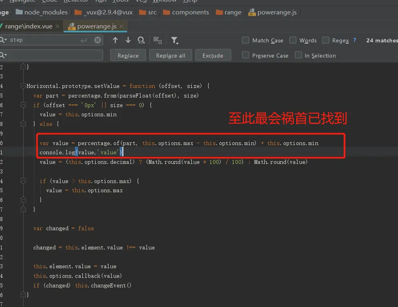Jump to previous search occurrence arrow
398x307 pixels.
(x=115, y=40)
